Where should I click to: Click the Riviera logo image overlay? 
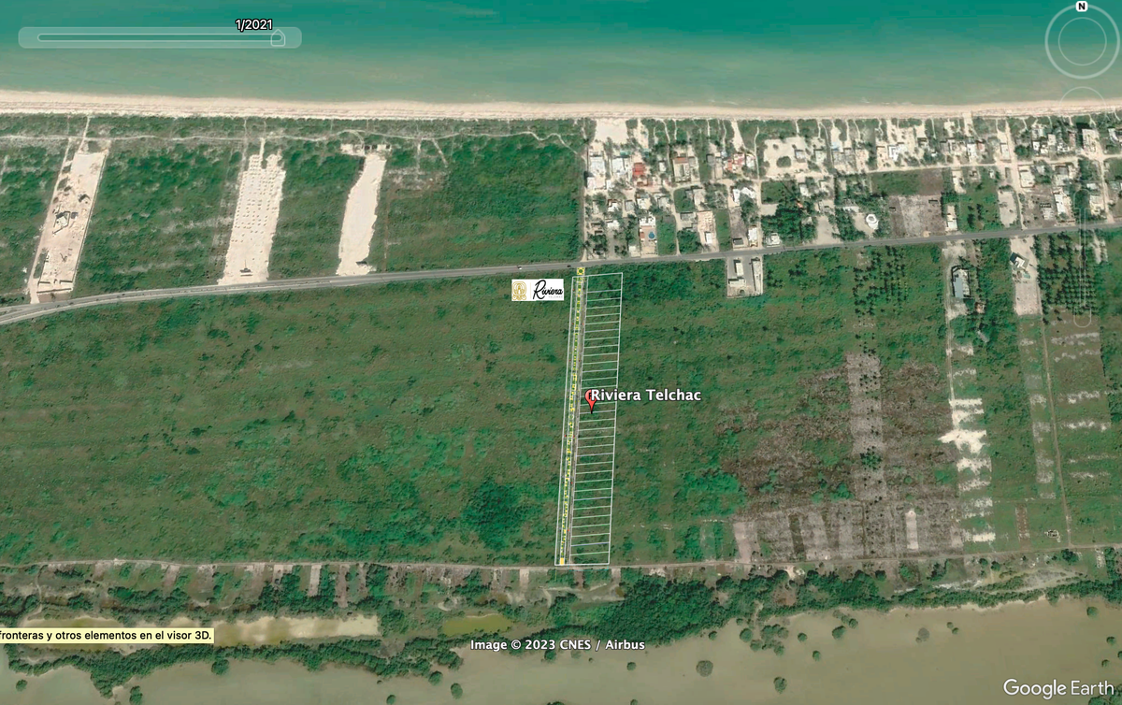point(538,290)
